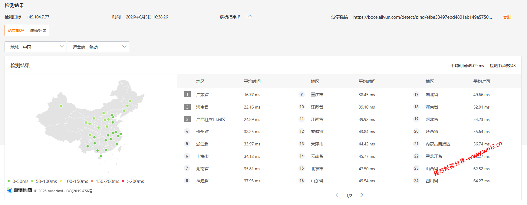Click the 平均时间:49.09 ms summary
This screenshot has height=205, width=527.
467,66
